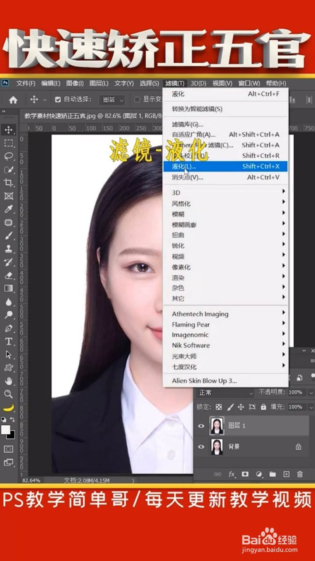The height and width of the screenshot is (561, 315).
Task: Change the screen mode
Action: [x=9, y=462]
